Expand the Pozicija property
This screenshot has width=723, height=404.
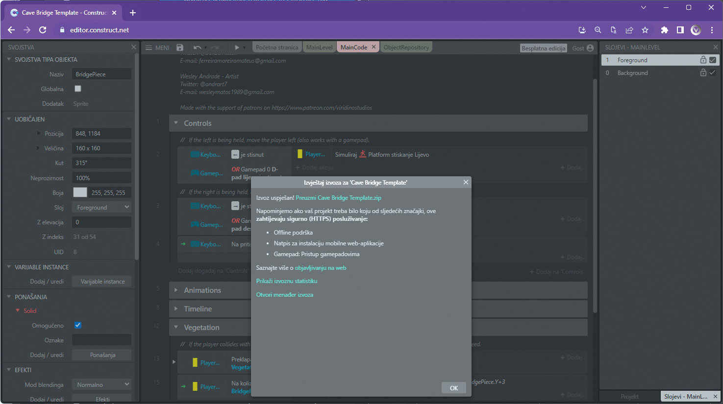tap(39, 133)
